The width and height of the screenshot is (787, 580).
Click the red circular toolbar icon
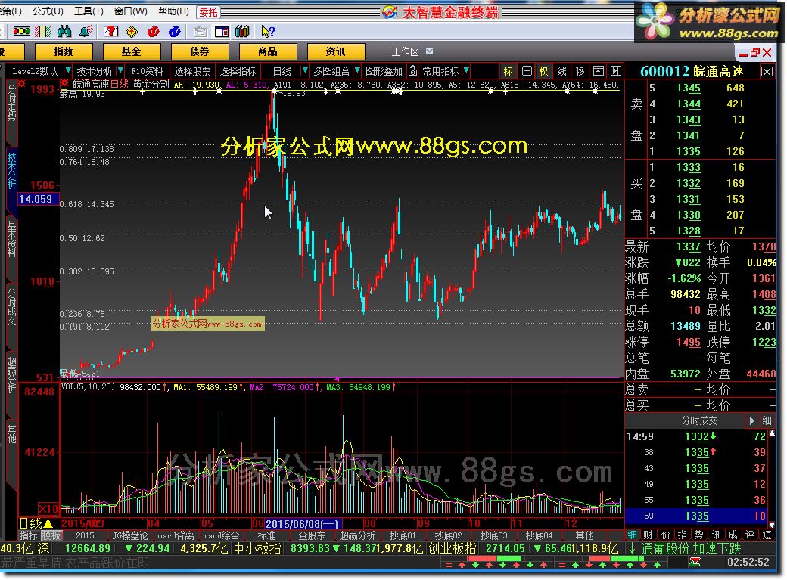(153, 32)
